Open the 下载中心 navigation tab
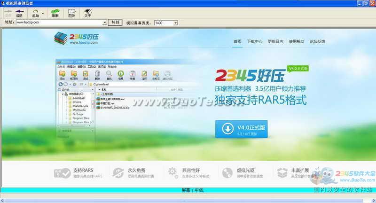The image size is (376, 203). 255,41
